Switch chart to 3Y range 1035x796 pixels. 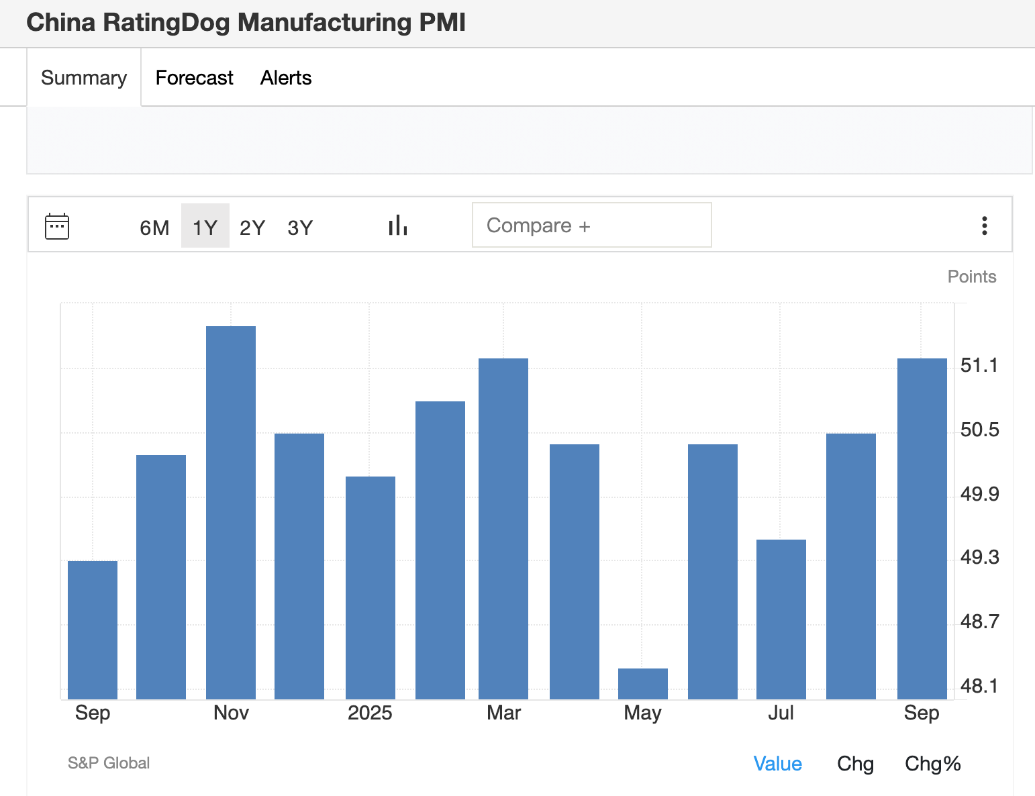coord(300,228)
